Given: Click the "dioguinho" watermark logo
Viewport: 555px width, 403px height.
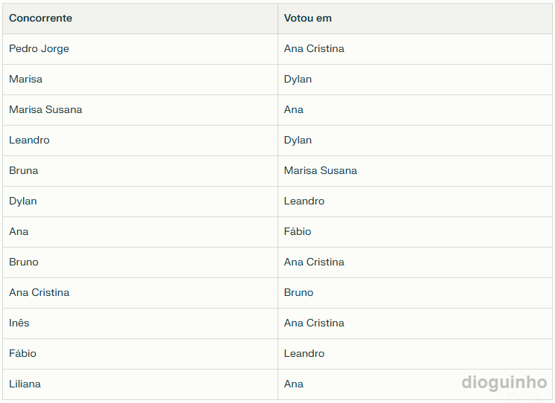Looking at the screenshot, I should pyautogui.click(x=504, y=383).
